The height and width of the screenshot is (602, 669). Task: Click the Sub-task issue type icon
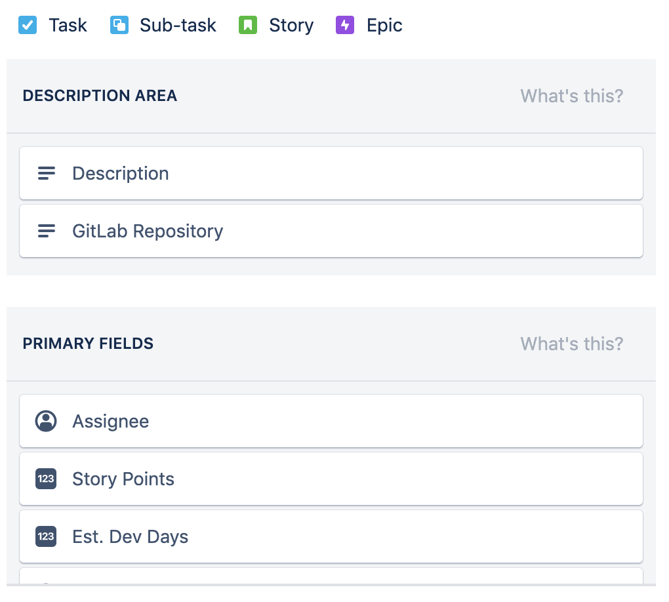[x=119, y=25]
